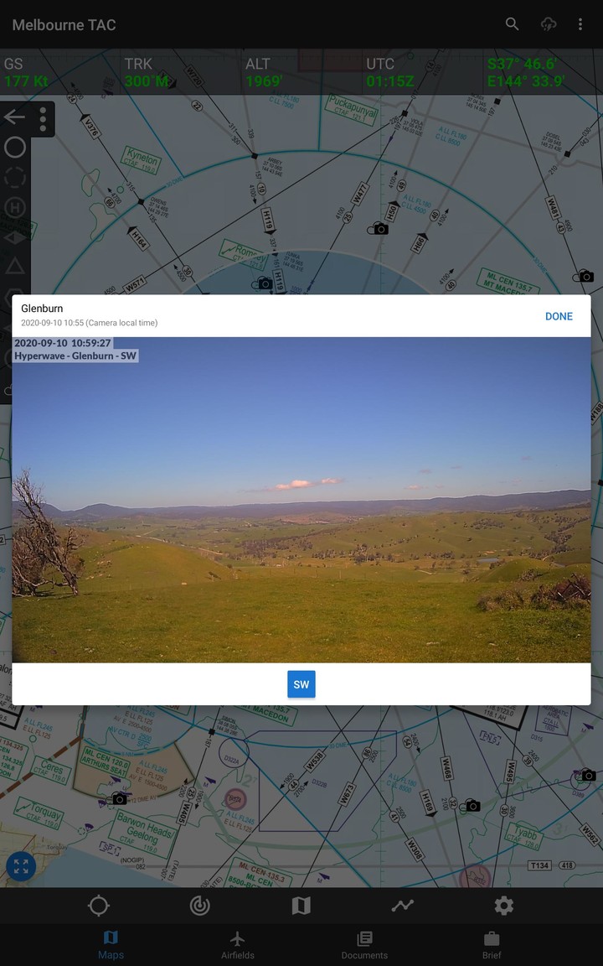Tap the cloud weather download icon

pos(549,24)
